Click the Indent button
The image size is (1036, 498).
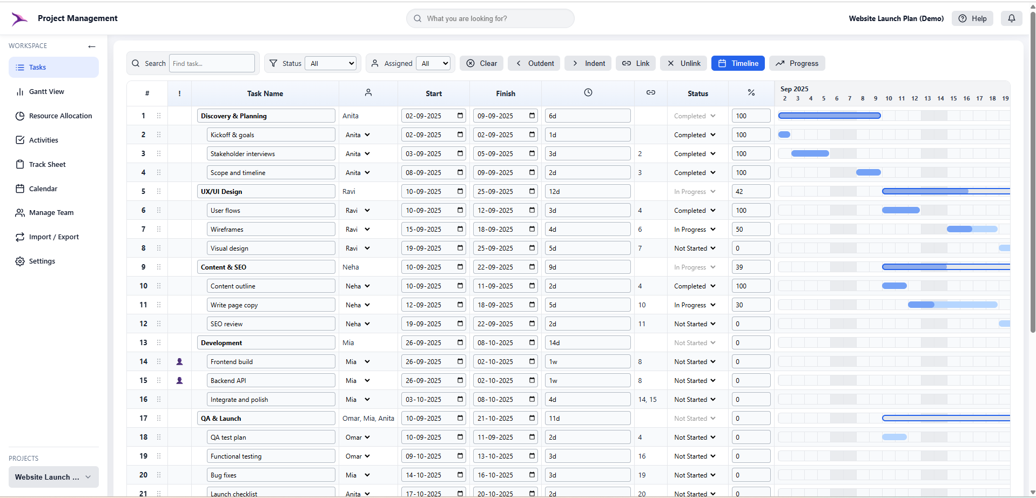coord(588,63)
